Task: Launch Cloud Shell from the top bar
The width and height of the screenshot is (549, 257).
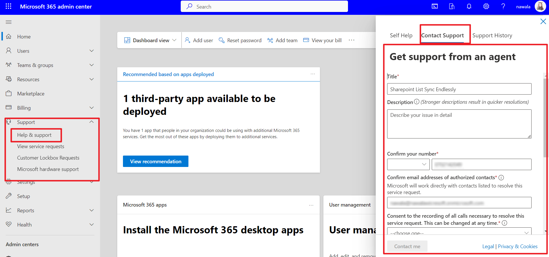Action: (x=435, y=6)
